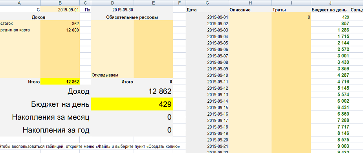The height and width of the screenshot is (153, 363).
Task: Select the "Траты" column heading
Action: [291, 10]
